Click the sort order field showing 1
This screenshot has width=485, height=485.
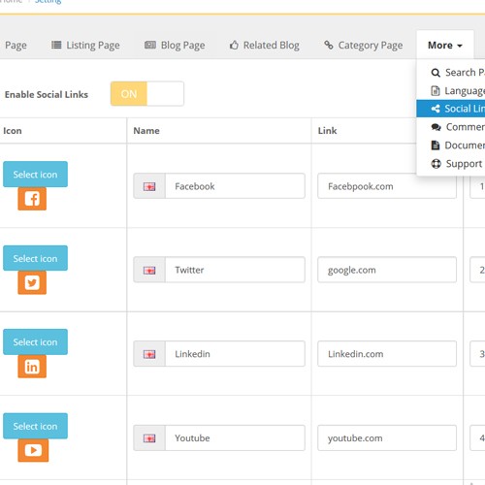(x=477, y=186)
